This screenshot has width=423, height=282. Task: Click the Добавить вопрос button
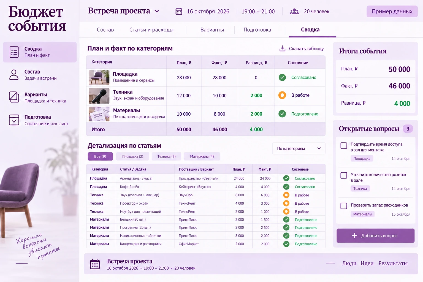point(375,235)
